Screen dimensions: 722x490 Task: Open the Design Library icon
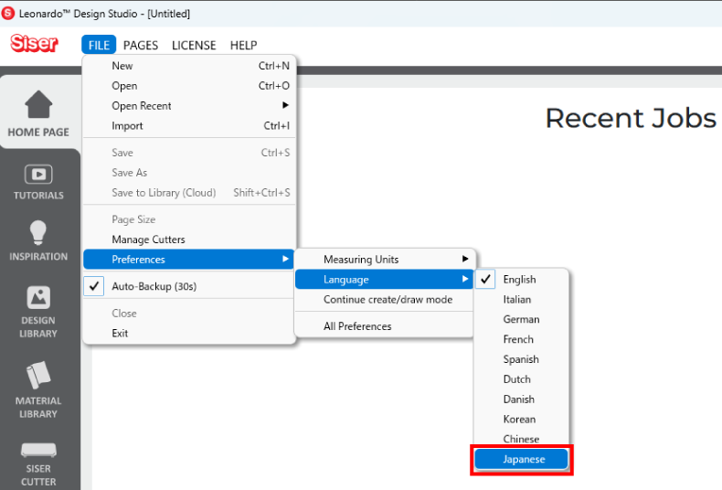38,297
